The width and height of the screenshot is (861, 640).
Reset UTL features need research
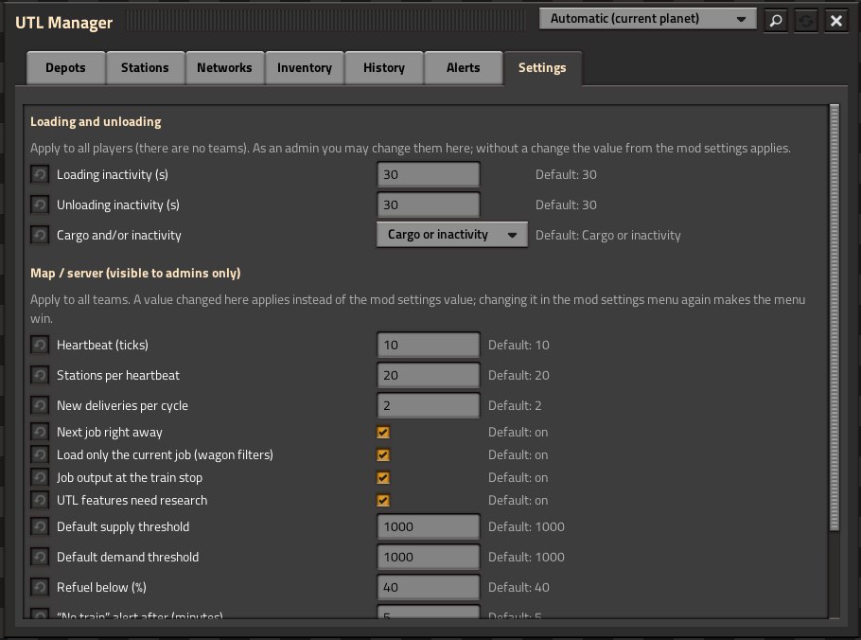(40, 501)
